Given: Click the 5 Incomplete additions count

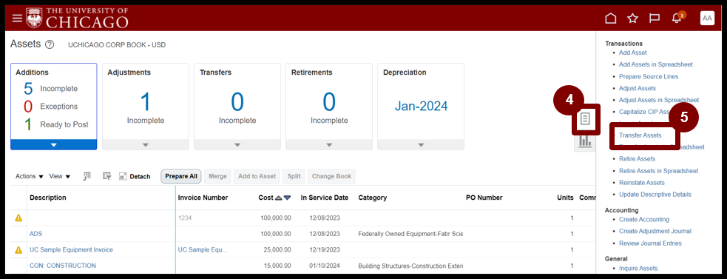Looking at the screenshot, I should (28, 88).
